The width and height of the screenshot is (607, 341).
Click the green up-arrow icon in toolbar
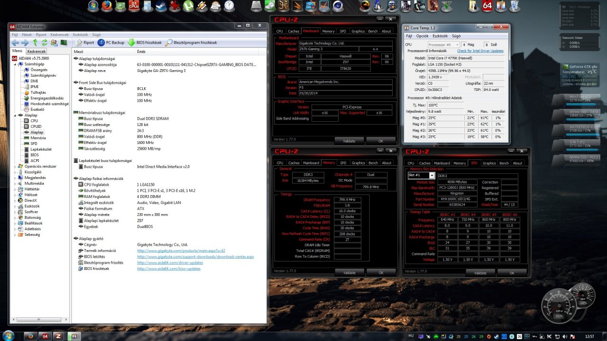point(35,43)
